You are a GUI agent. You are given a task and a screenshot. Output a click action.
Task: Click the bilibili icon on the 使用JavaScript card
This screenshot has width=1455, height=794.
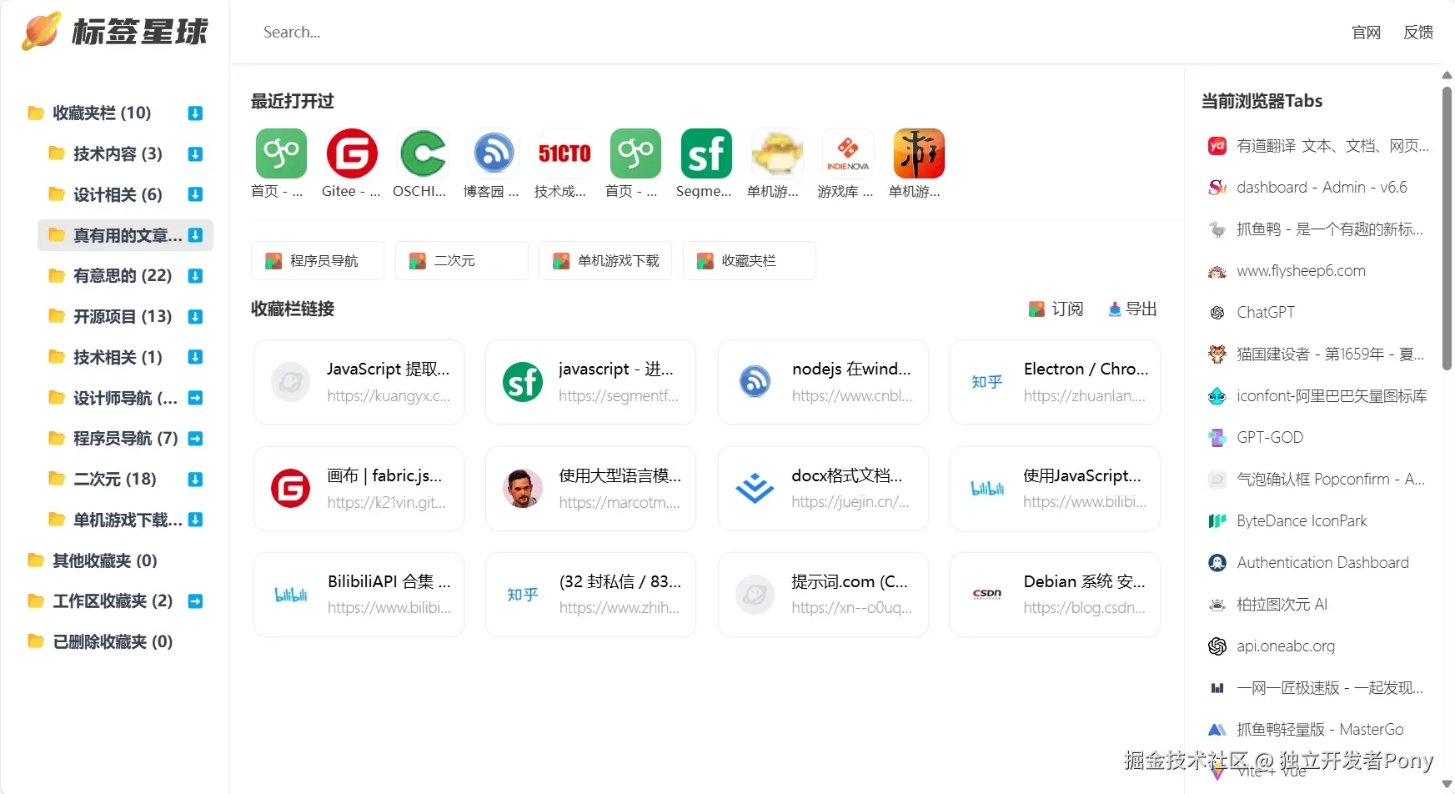986,489
